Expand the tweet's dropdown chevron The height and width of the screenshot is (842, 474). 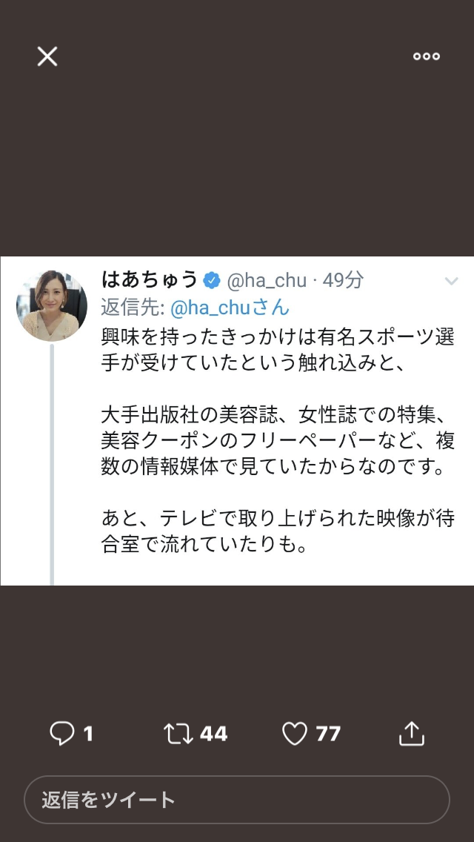pyautogui.click(x=452, y=281)
